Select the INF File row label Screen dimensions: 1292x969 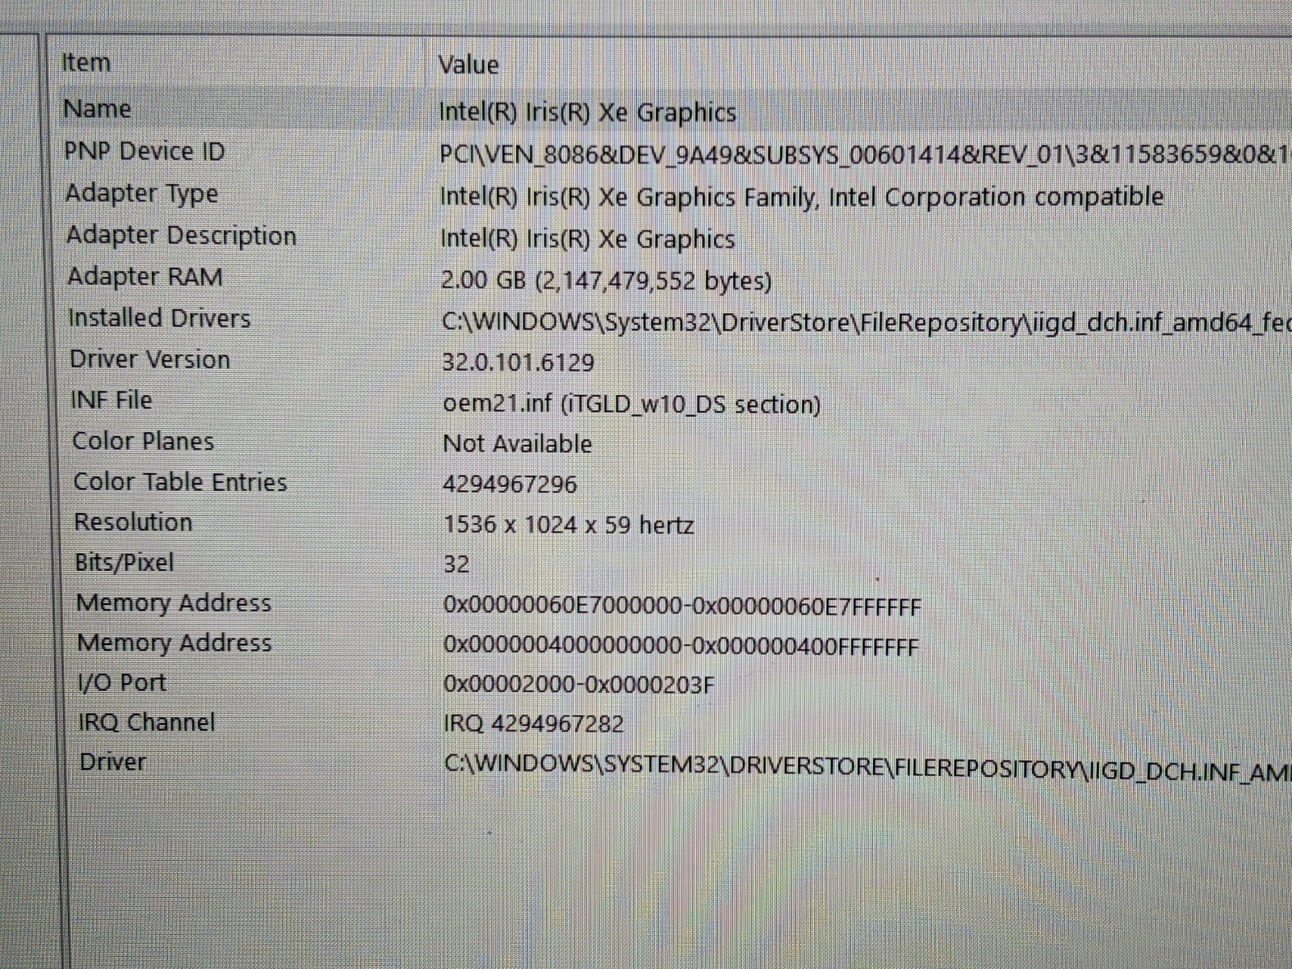pyautogui.click(x=111, y=401)
